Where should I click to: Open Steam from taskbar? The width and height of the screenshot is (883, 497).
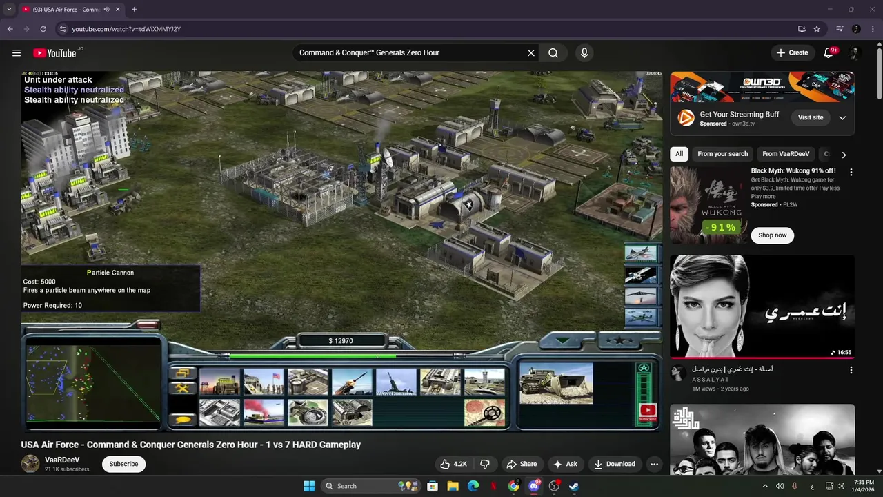[x=574, y=486]
